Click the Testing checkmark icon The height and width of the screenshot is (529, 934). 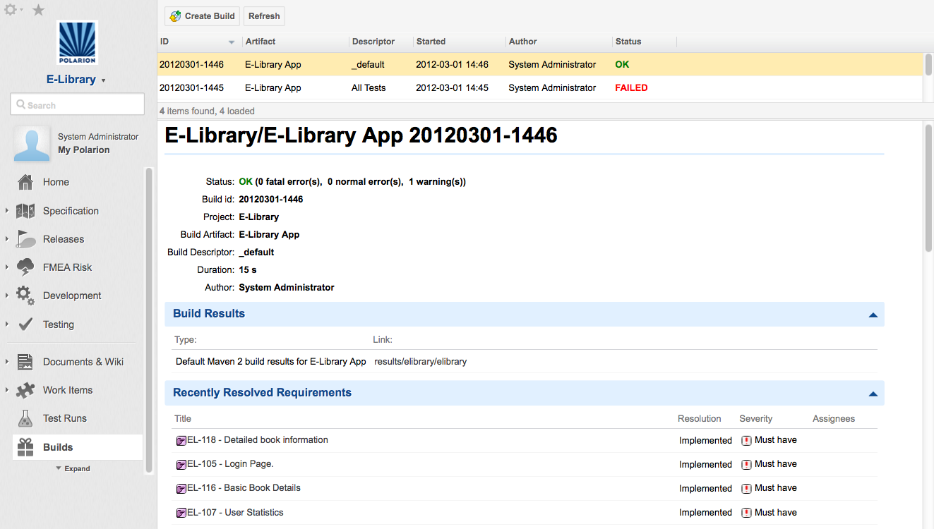click(x=26, y=324)
